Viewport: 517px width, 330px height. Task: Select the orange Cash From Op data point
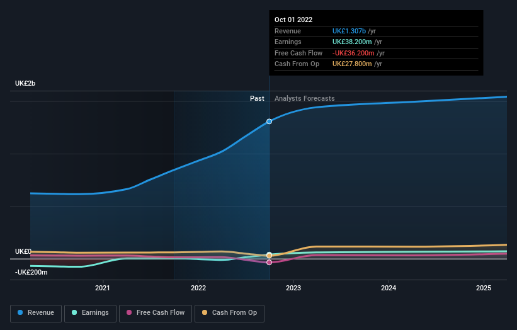(x=269, y=256)
